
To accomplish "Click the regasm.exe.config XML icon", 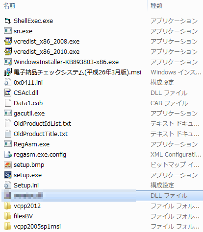I will pos(8,155).
